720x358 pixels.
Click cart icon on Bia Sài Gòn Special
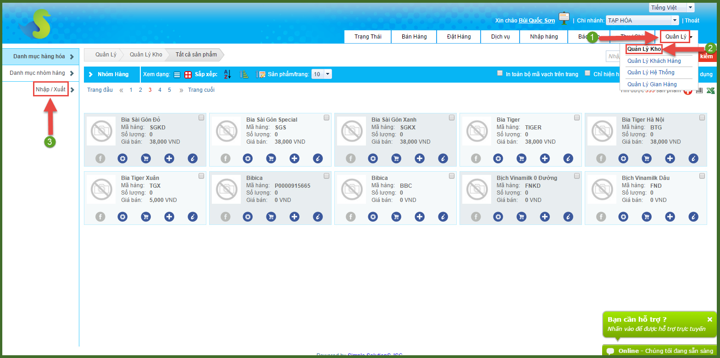pos(271,158)
